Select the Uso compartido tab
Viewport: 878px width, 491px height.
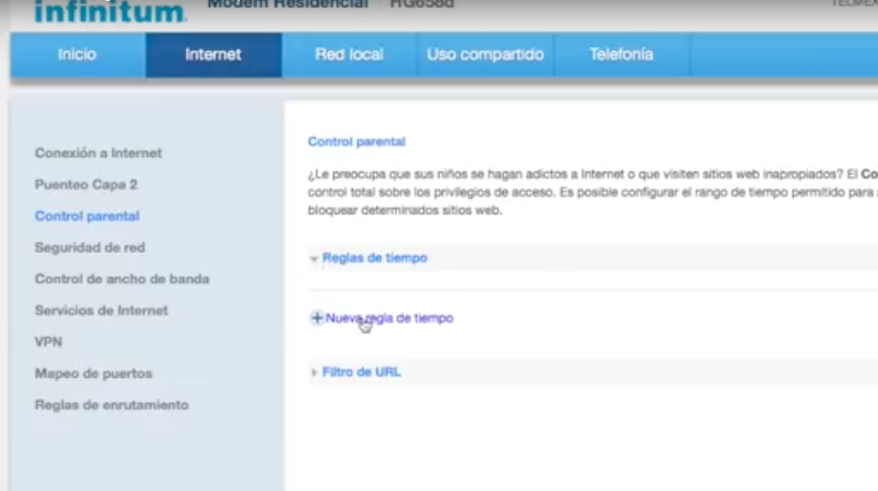click(x=485, y=54)
